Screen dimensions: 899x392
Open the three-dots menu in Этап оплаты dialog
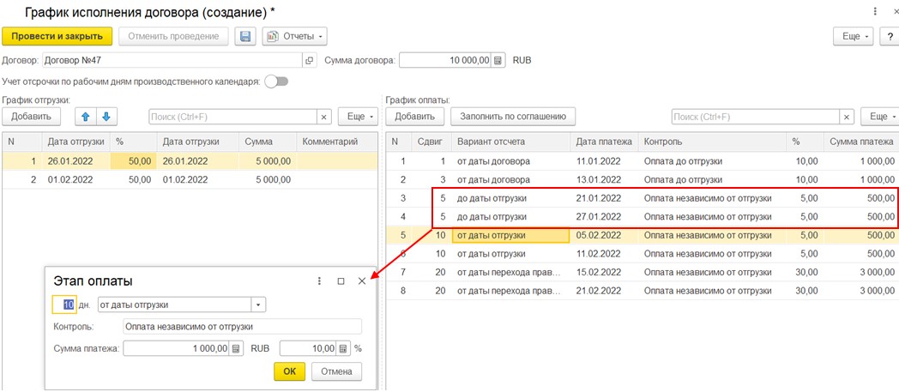tap(319, 280)
